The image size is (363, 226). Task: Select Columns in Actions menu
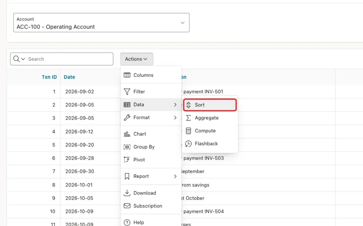151,75
